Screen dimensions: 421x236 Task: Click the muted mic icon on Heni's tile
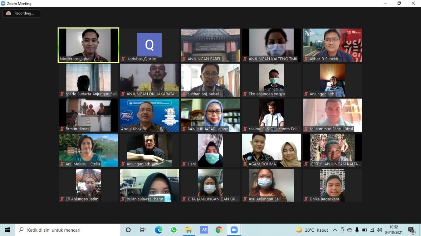pyautogui.click(x=184, y=164)
